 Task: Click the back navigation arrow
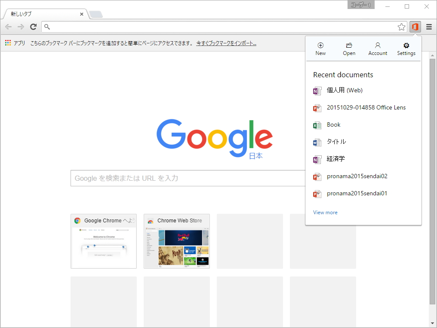(x=8, y=27)
